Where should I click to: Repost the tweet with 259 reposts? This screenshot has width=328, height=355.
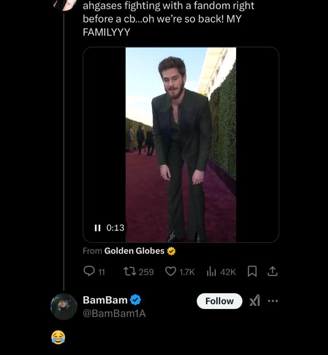click(x=129, y=272)
